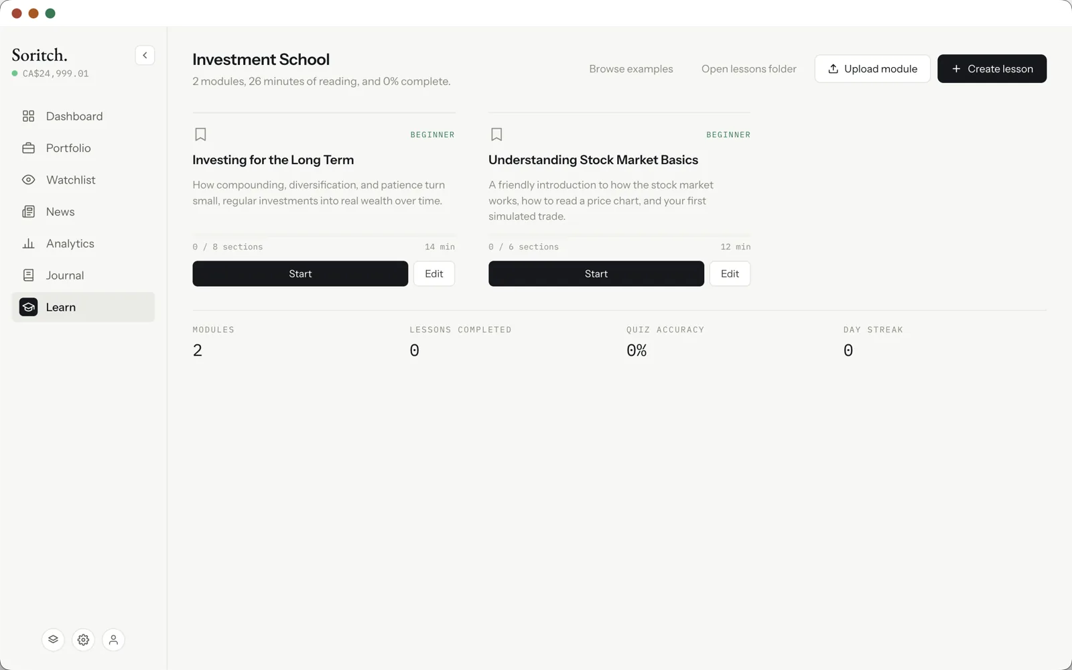
Task: Collapse the sidebar with the chevron button
Action: pos(145,55)
